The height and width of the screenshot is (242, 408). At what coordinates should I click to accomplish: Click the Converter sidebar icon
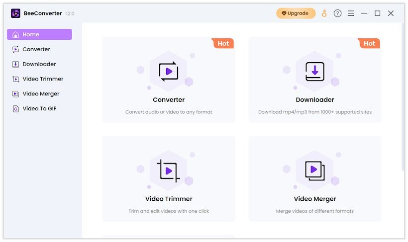15,49
